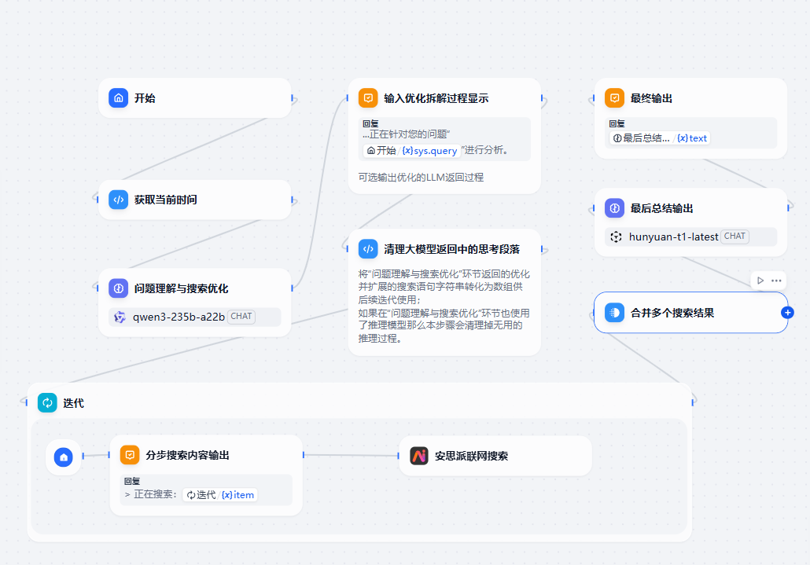
Task: Click the 安思派联网搜索 tool logo icon
Action: tap(419, 456)
